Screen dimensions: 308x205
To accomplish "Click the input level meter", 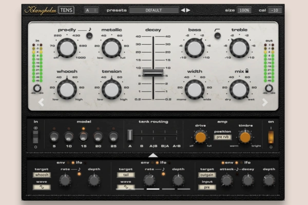I will [37, 63].
